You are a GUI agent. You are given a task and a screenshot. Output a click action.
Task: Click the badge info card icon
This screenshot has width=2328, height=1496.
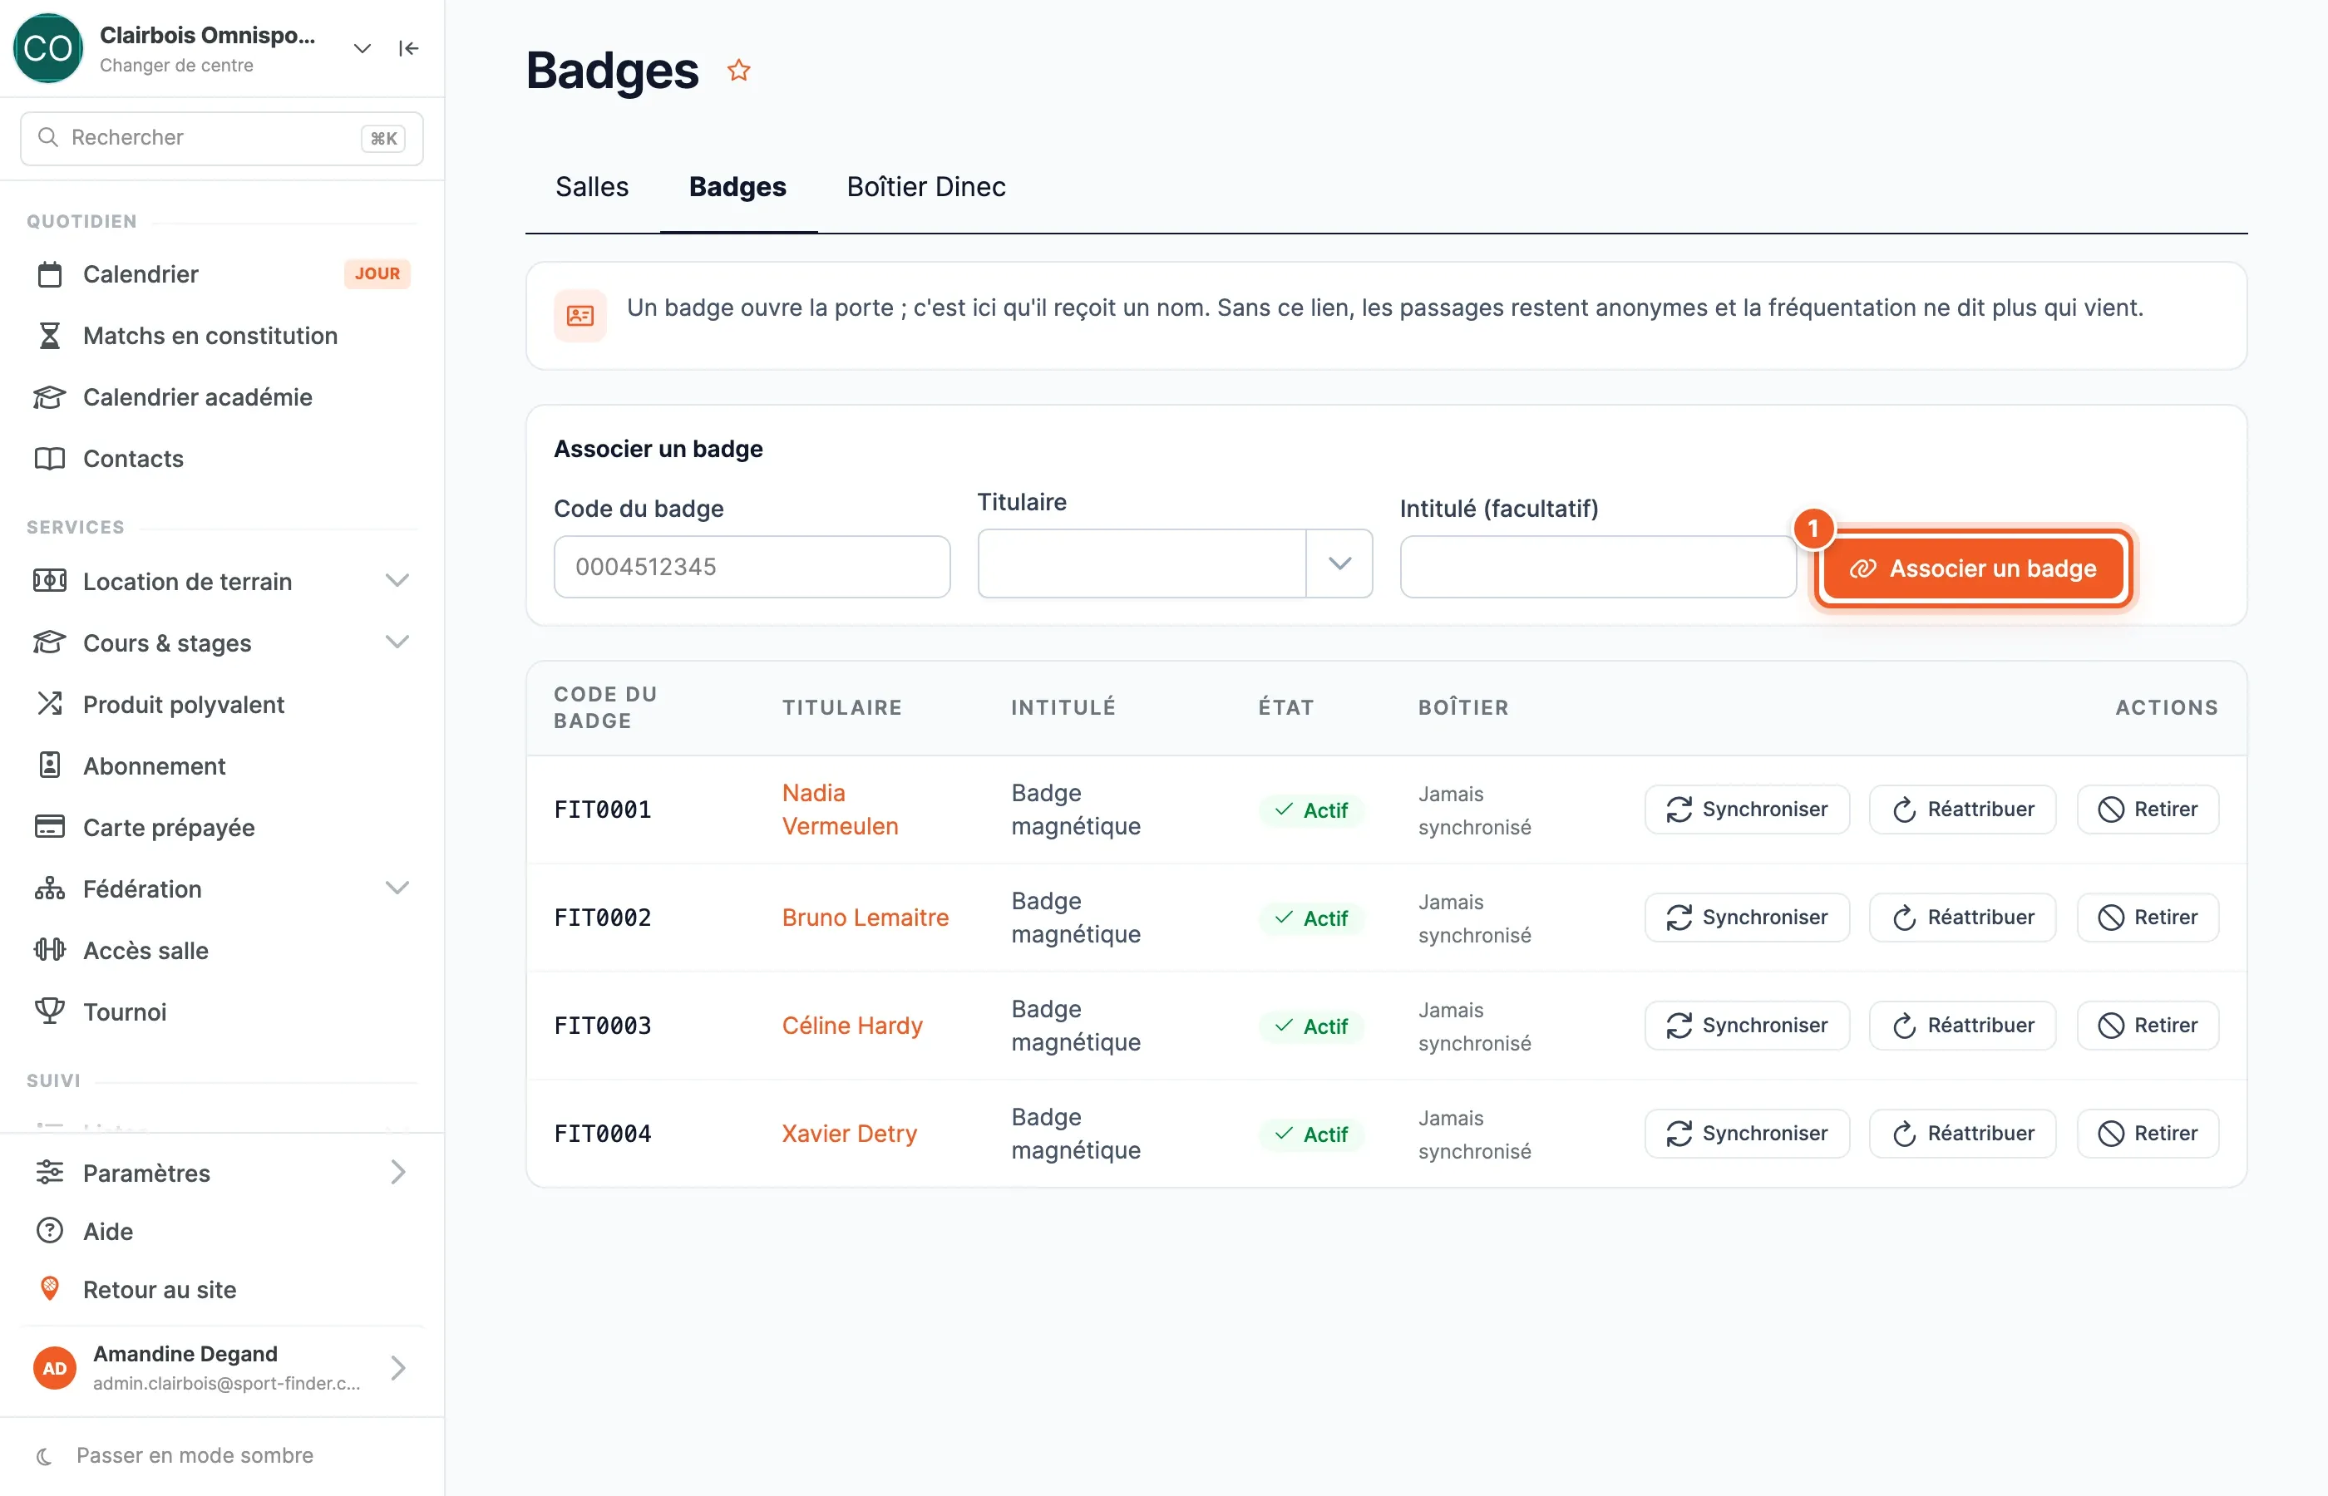580,316
